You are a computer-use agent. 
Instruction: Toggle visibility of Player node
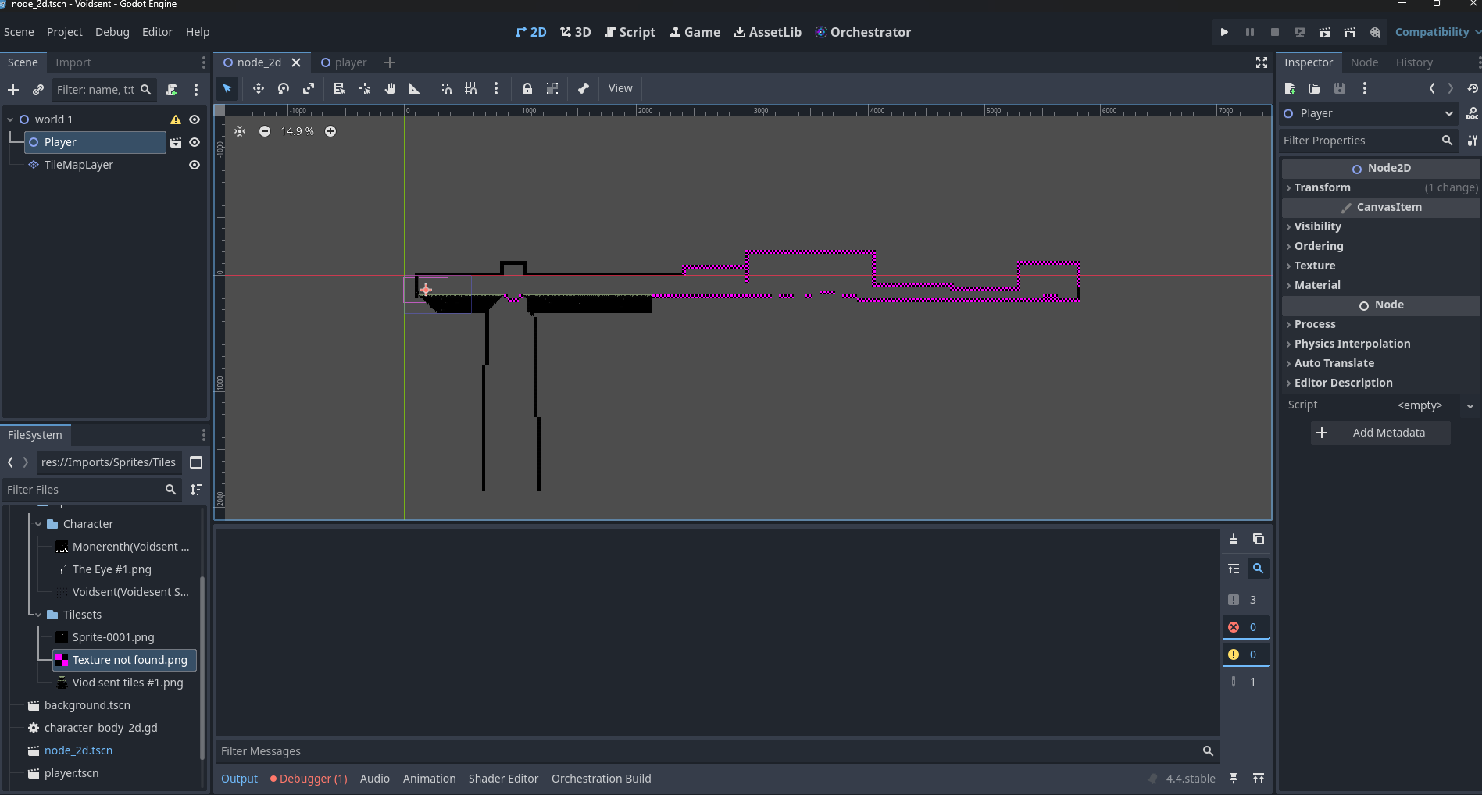[195, 142]
